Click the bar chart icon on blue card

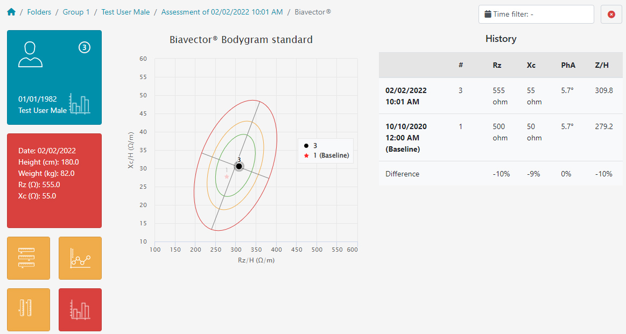pos(80,104)
